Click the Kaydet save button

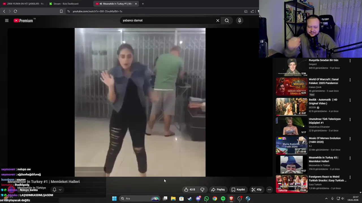238,189
